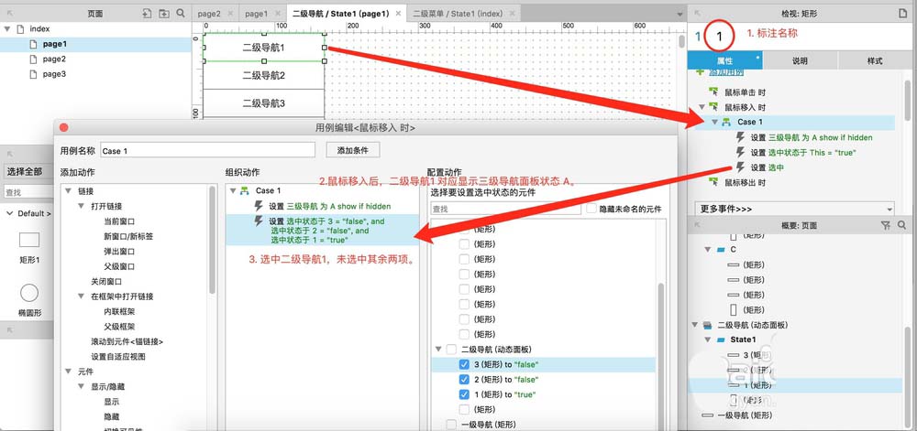Choose 新窗口/新标签 link action

tap(128, 236)
